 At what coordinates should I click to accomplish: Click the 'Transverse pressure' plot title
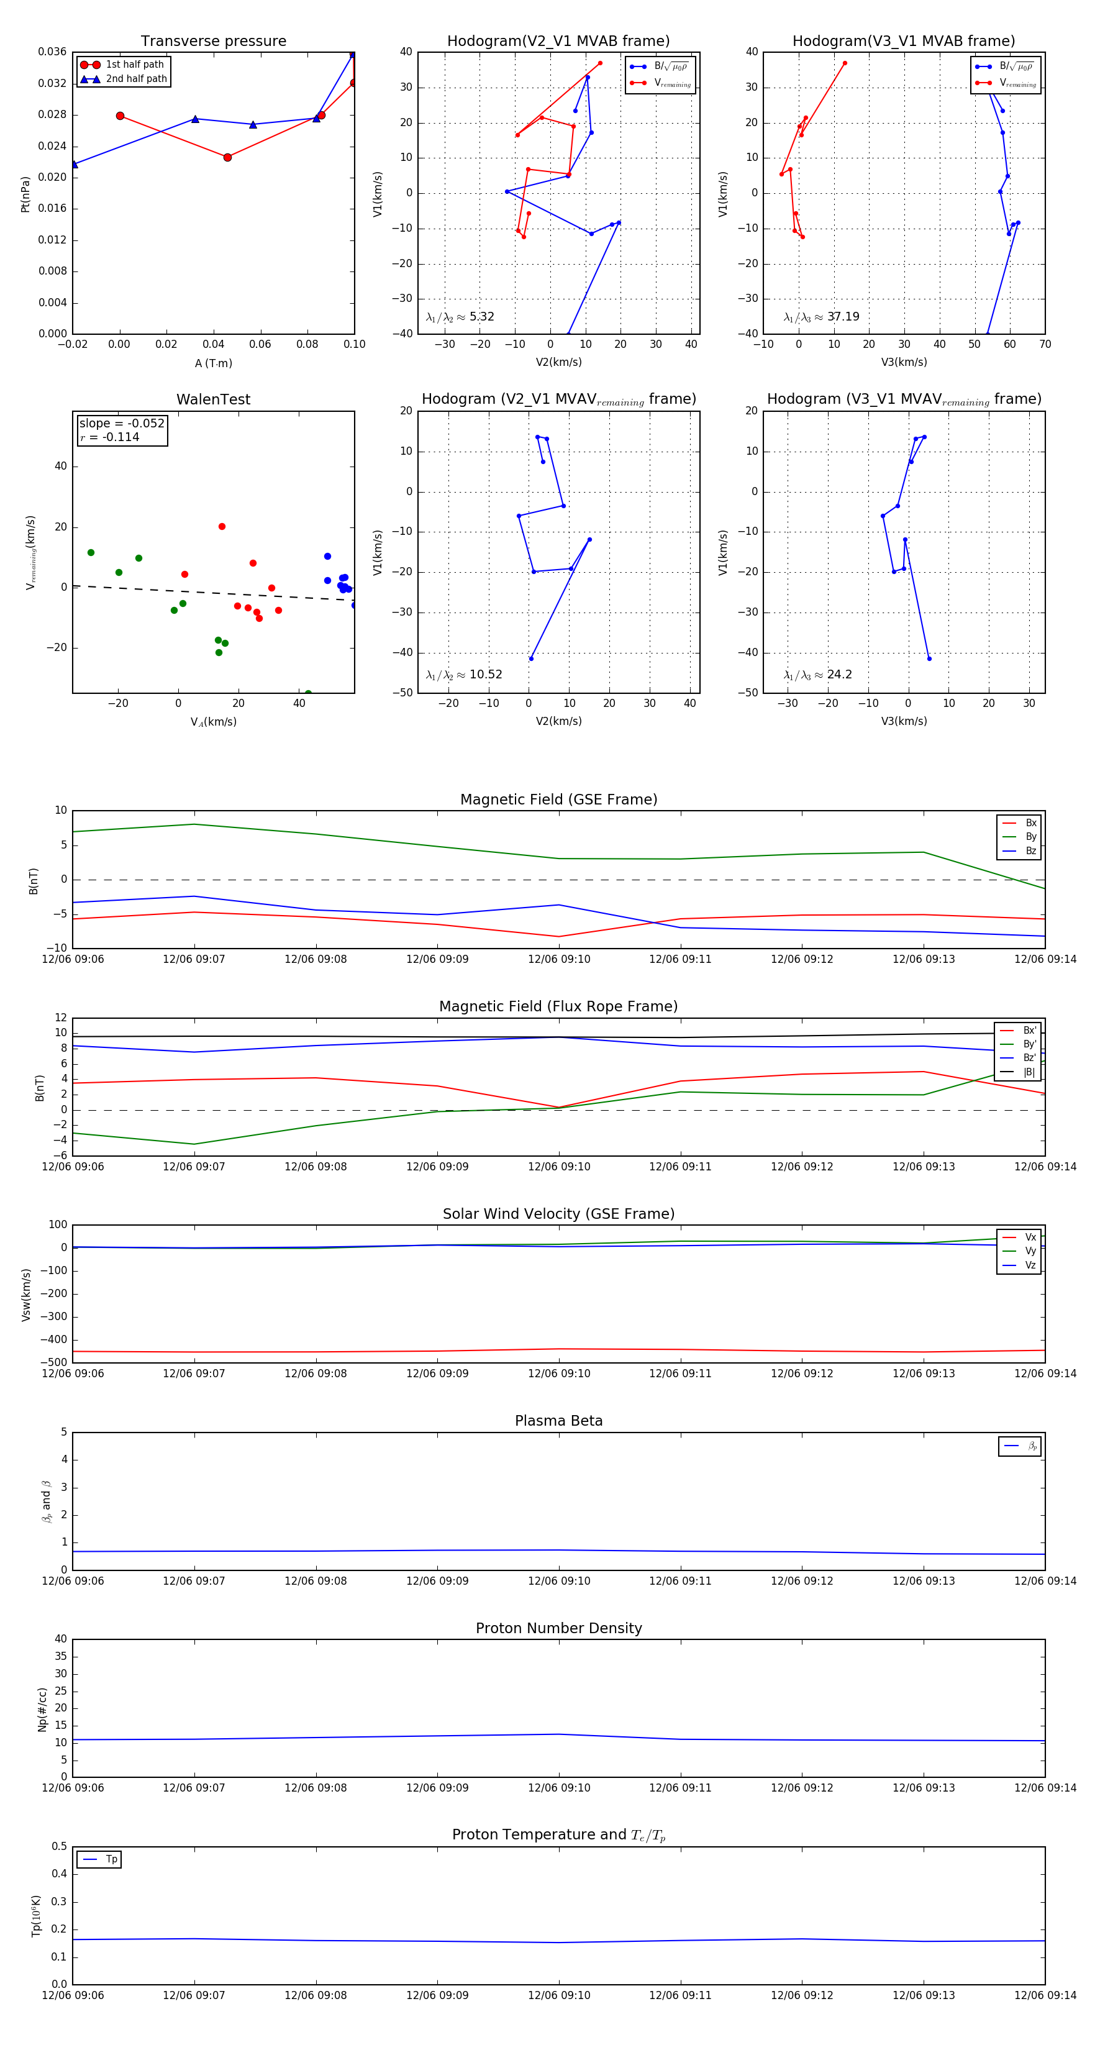click(x=213, y=42)
